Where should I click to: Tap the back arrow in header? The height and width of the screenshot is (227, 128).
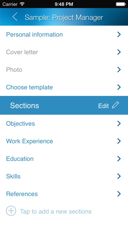[x=15, y=17]
